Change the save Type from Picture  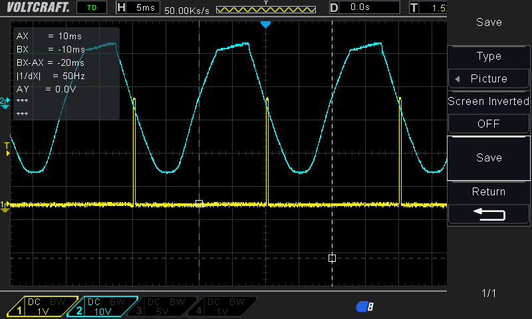point(489,78)
